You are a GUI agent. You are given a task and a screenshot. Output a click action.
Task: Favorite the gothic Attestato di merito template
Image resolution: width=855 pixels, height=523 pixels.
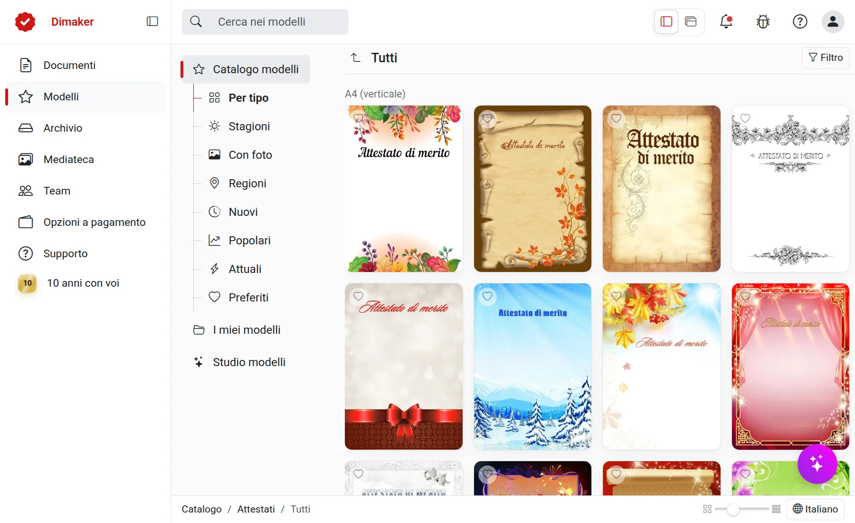616,118
